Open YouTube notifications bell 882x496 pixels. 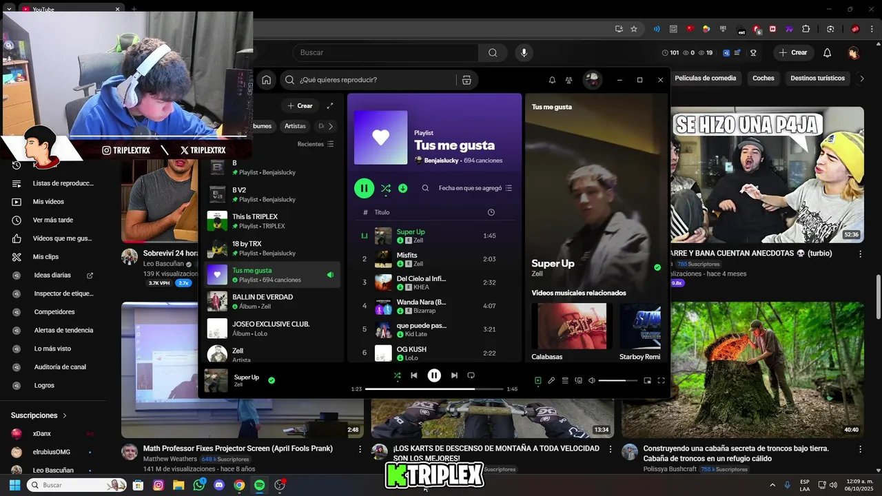(828, 52)
